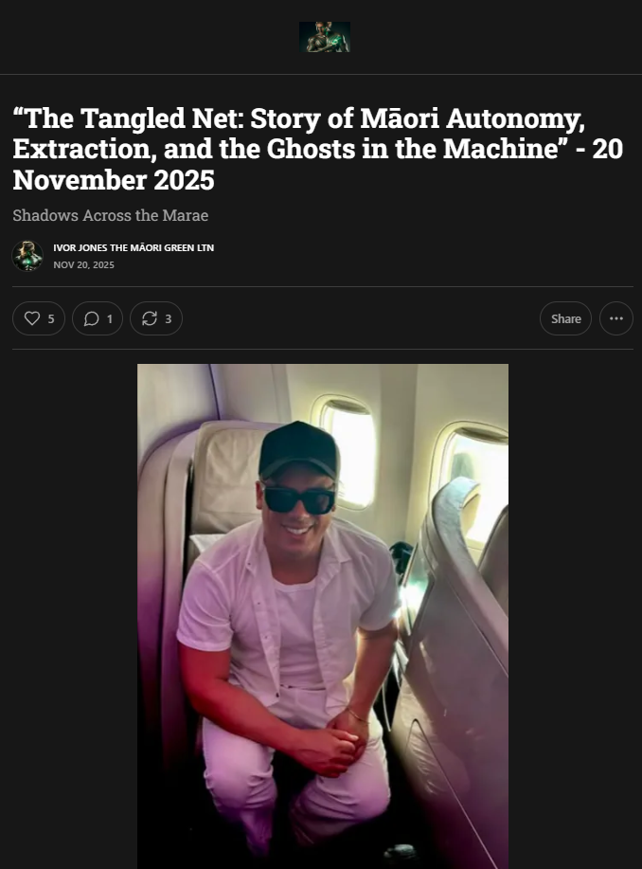
Task: Click the man's sunglasses in the photo
Action: [x=299, y=498]
